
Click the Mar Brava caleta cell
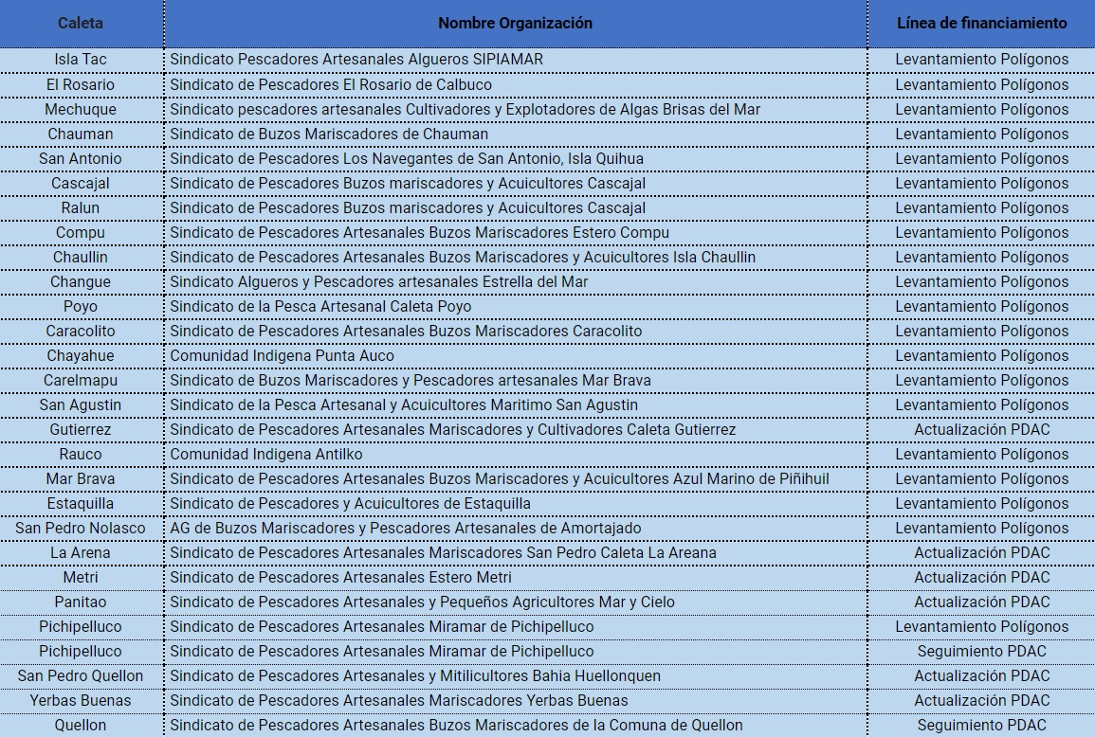(81, 479)
